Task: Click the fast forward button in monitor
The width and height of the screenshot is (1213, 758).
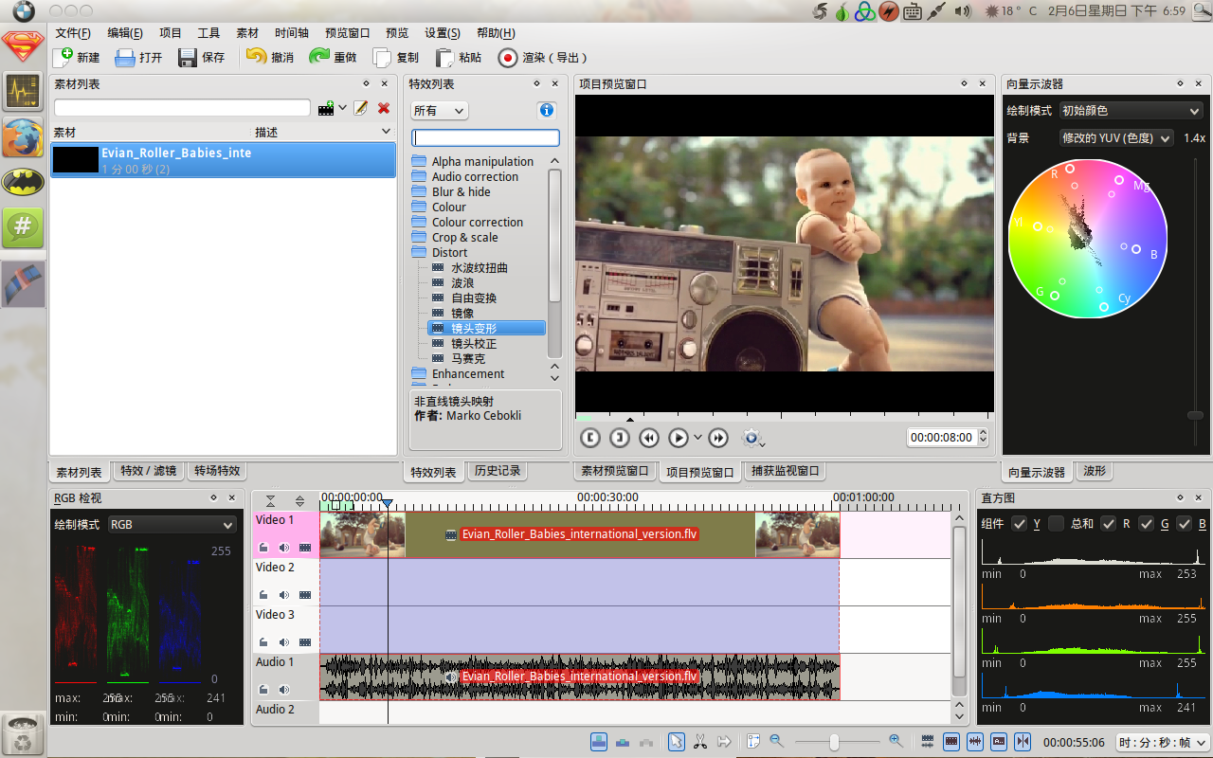Action: point(718,438)
